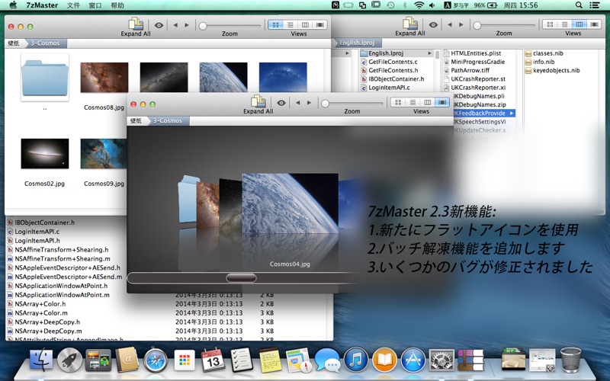610x381 pixels.
Task: Select NSAffineTransform+Shearing.m in the list
Action: click(59, 259)
